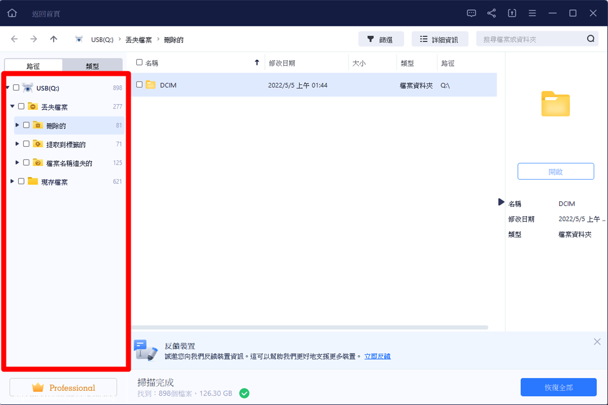This screenshot has width=608, height=405.
Task: Check the DCIM row checkbox
Action: pyautogui.click(x=139, y=84)
